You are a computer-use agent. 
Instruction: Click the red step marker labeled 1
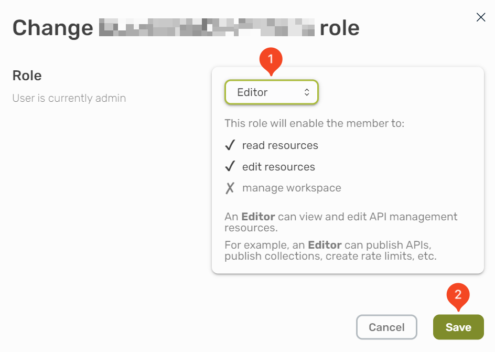[271, 59]
